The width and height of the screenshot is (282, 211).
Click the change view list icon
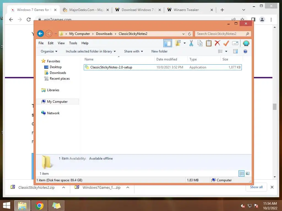pos(220,51)
